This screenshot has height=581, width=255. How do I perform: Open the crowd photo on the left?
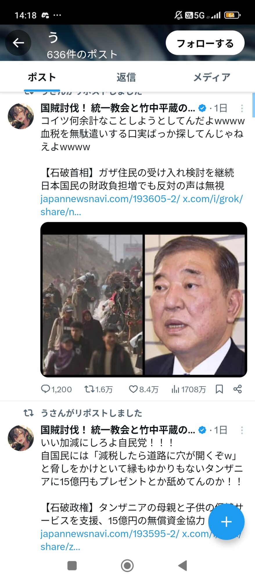pos(92,304)
